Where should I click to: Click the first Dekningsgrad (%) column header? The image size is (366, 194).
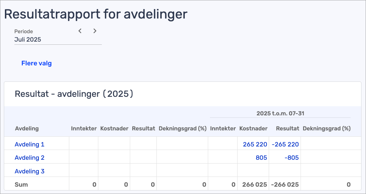pyautogui.click(x=182, y=128)
